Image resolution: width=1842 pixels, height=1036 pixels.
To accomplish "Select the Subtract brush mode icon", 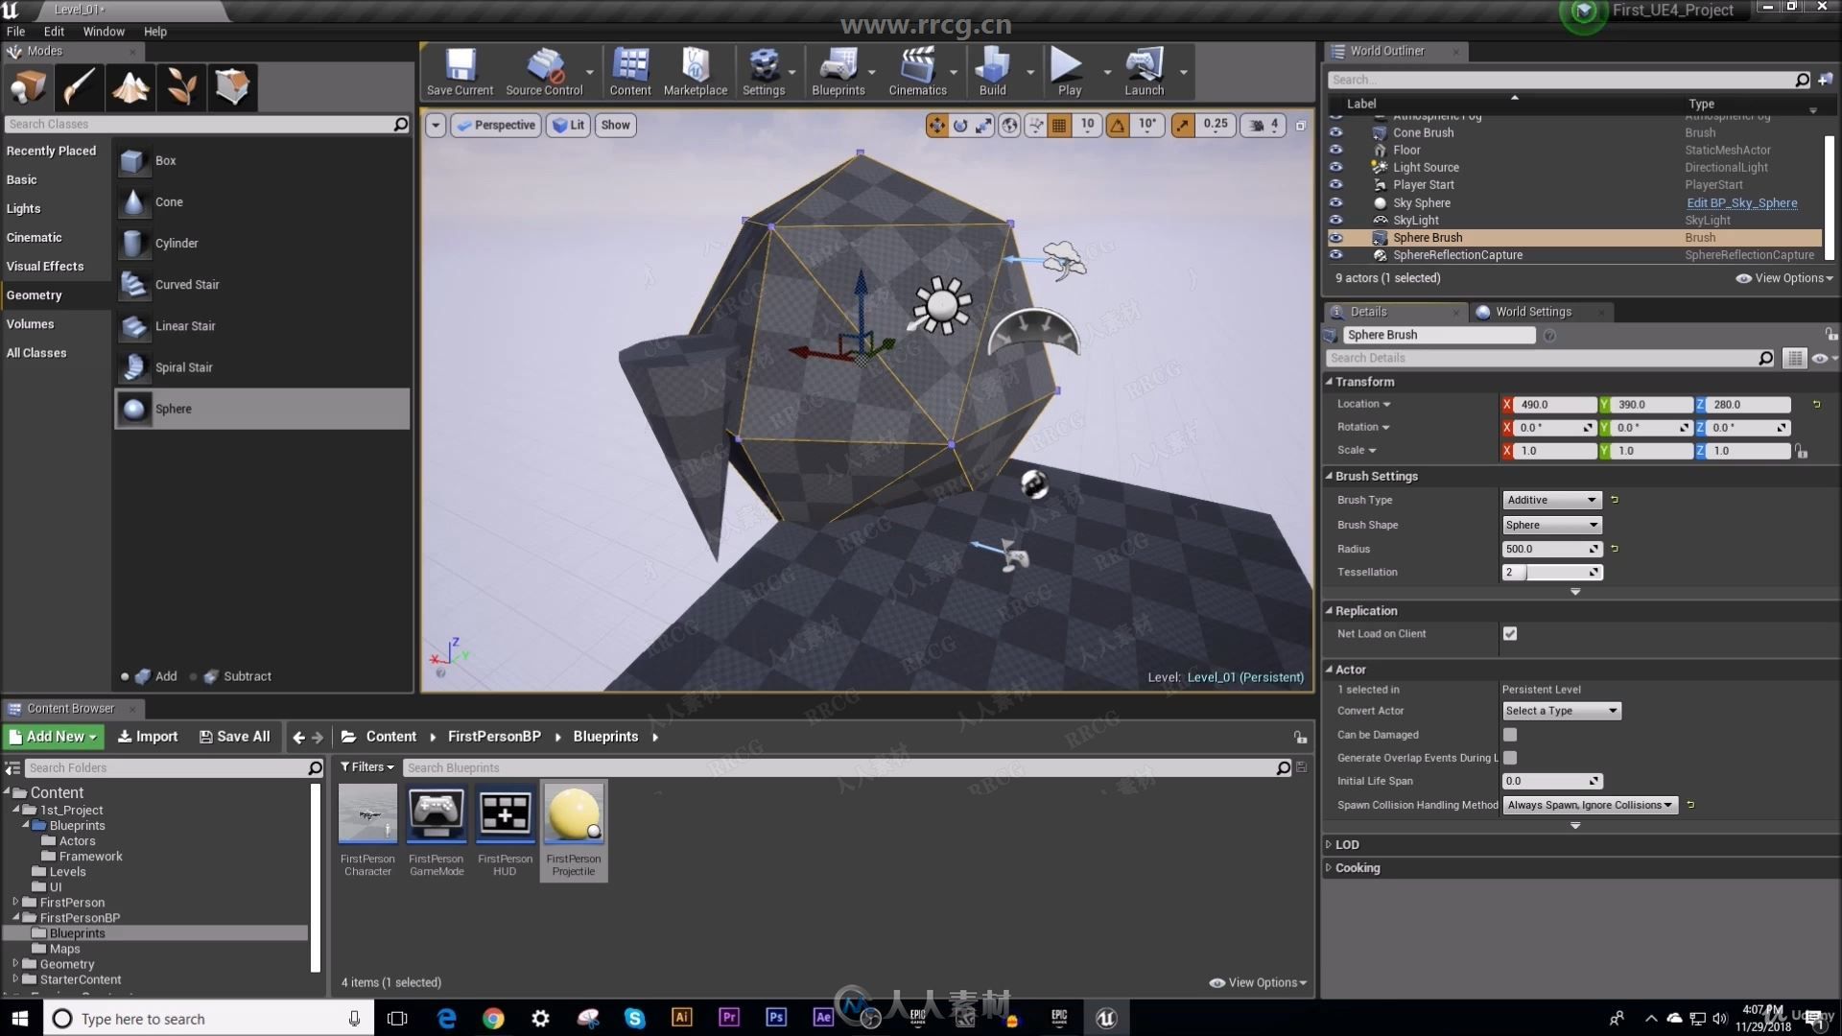I will click(x=209, y=674).
